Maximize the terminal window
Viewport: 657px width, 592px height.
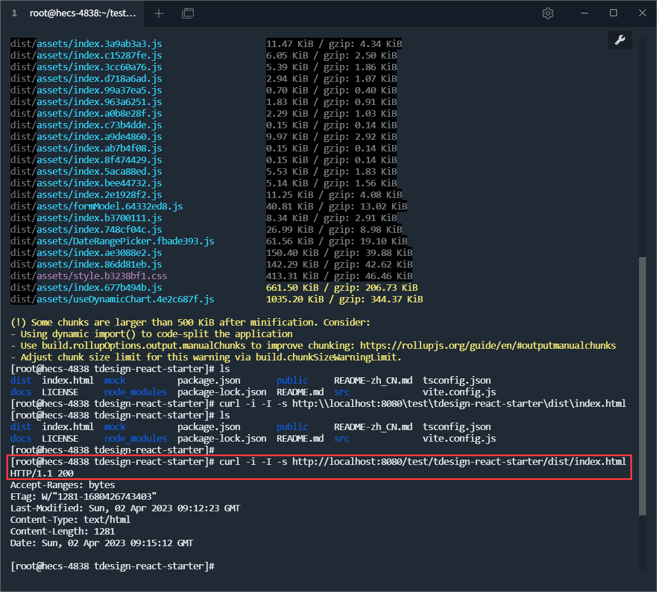pos(614,13)
